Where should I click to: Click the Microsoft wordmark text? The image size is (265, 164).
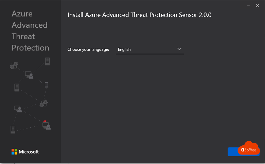point(29,152)
